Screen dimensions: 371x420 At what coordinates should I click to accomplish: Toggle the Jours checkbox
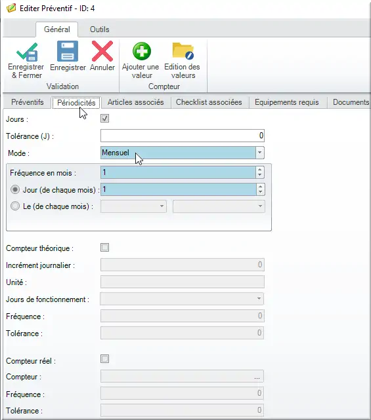104,118
